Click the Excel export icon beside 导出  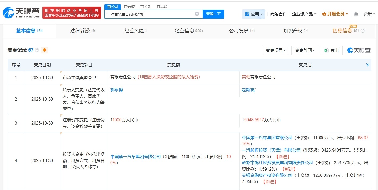326,50
